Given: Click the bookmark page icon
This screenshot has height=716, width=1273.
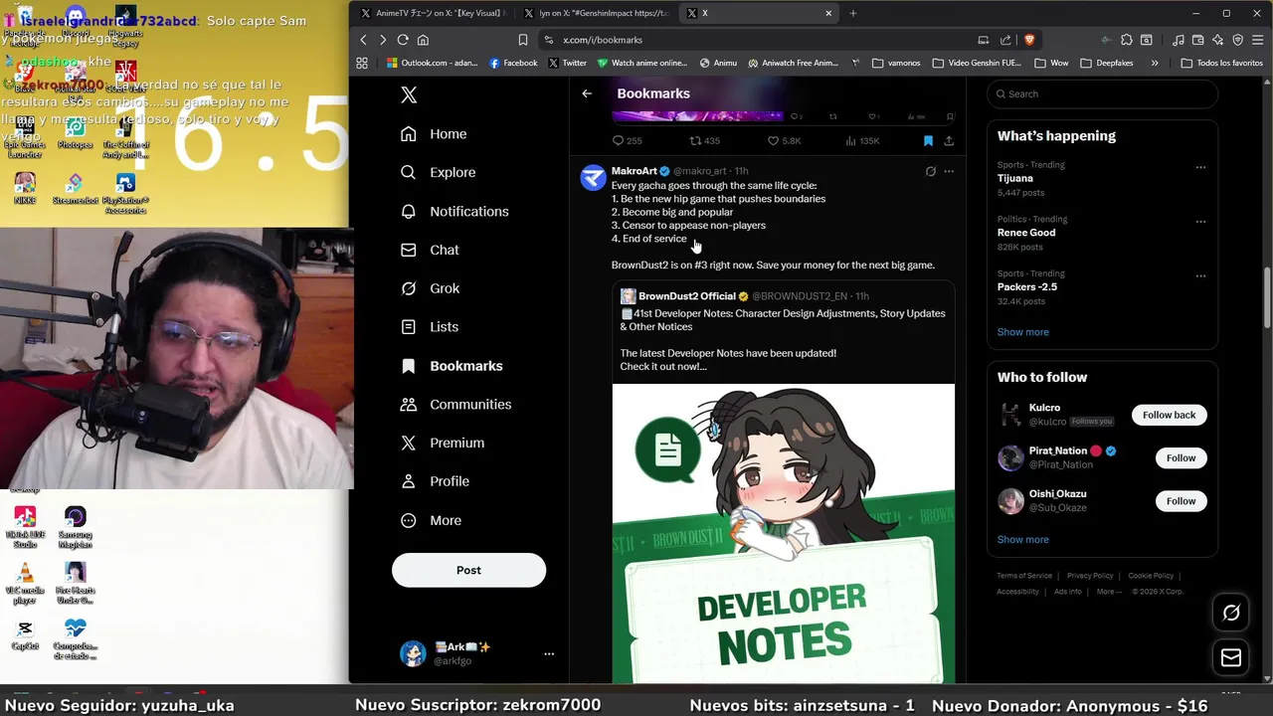Looking at the screenshot, I should pyautogui.click(x=522, y=40).
